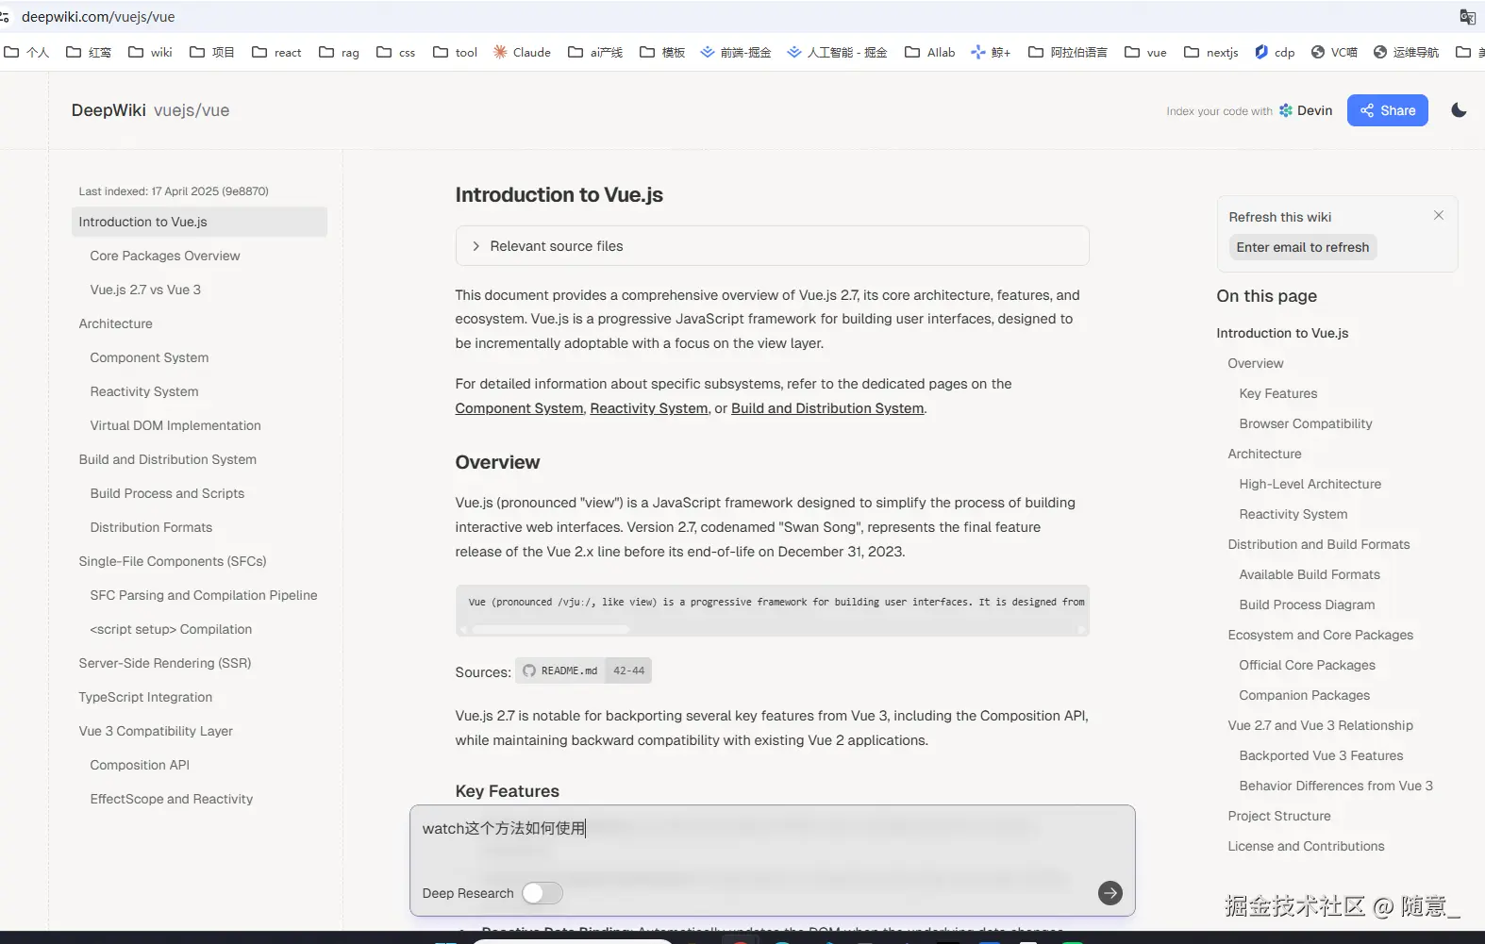Select Vue.js 2.7 vs Vue 3 in sidebar
The image size is (1485, 944).
coord(145,290)
